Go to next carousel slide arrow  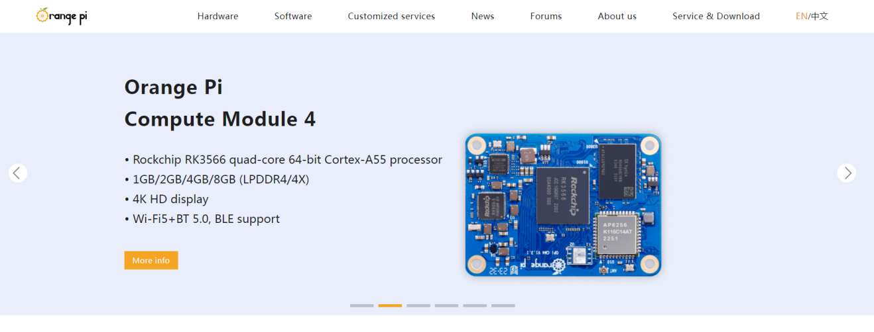click(x=847, y=173)
